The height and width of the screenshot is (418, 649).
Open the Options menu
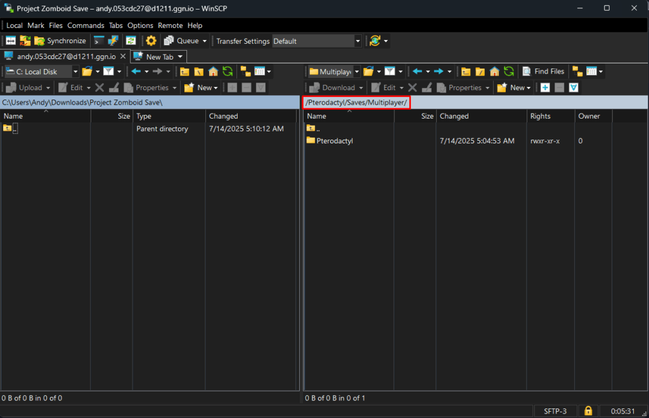click(x=140, y=25)
